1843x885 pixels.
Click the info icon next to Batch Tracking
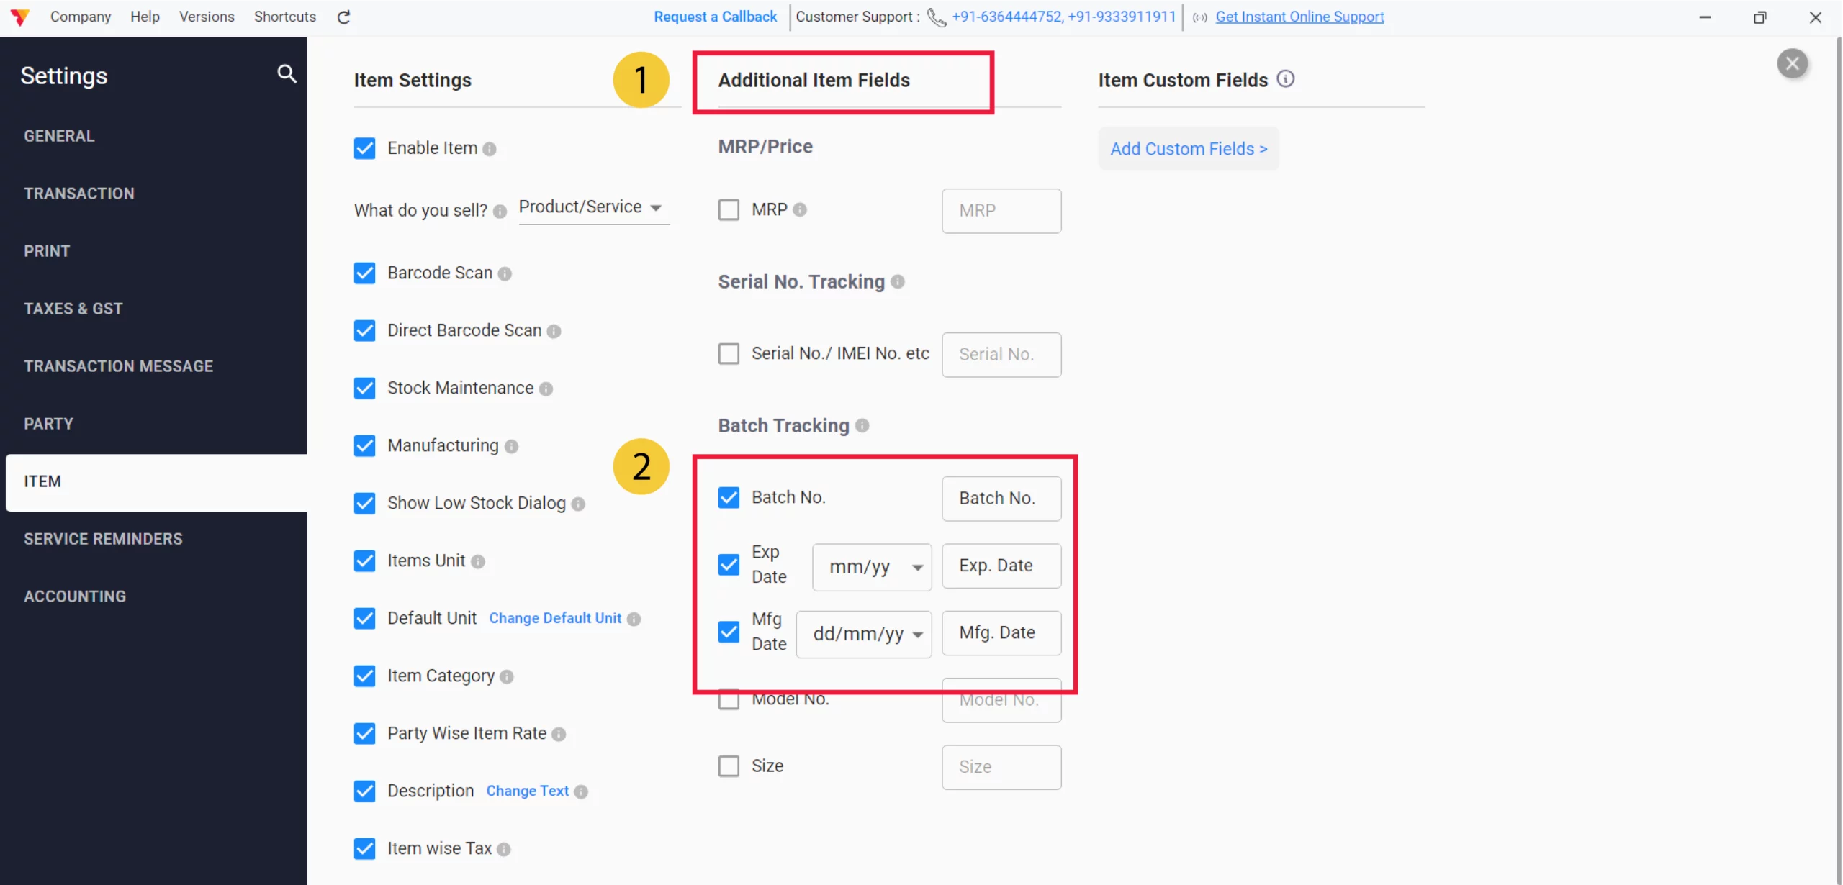tap(862, 425)
